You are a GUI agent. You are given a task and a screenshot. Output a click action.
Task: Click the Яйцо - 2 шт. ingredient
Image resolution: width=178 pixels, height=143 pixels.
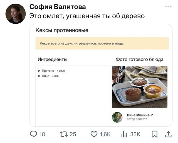tap(50, 76)
